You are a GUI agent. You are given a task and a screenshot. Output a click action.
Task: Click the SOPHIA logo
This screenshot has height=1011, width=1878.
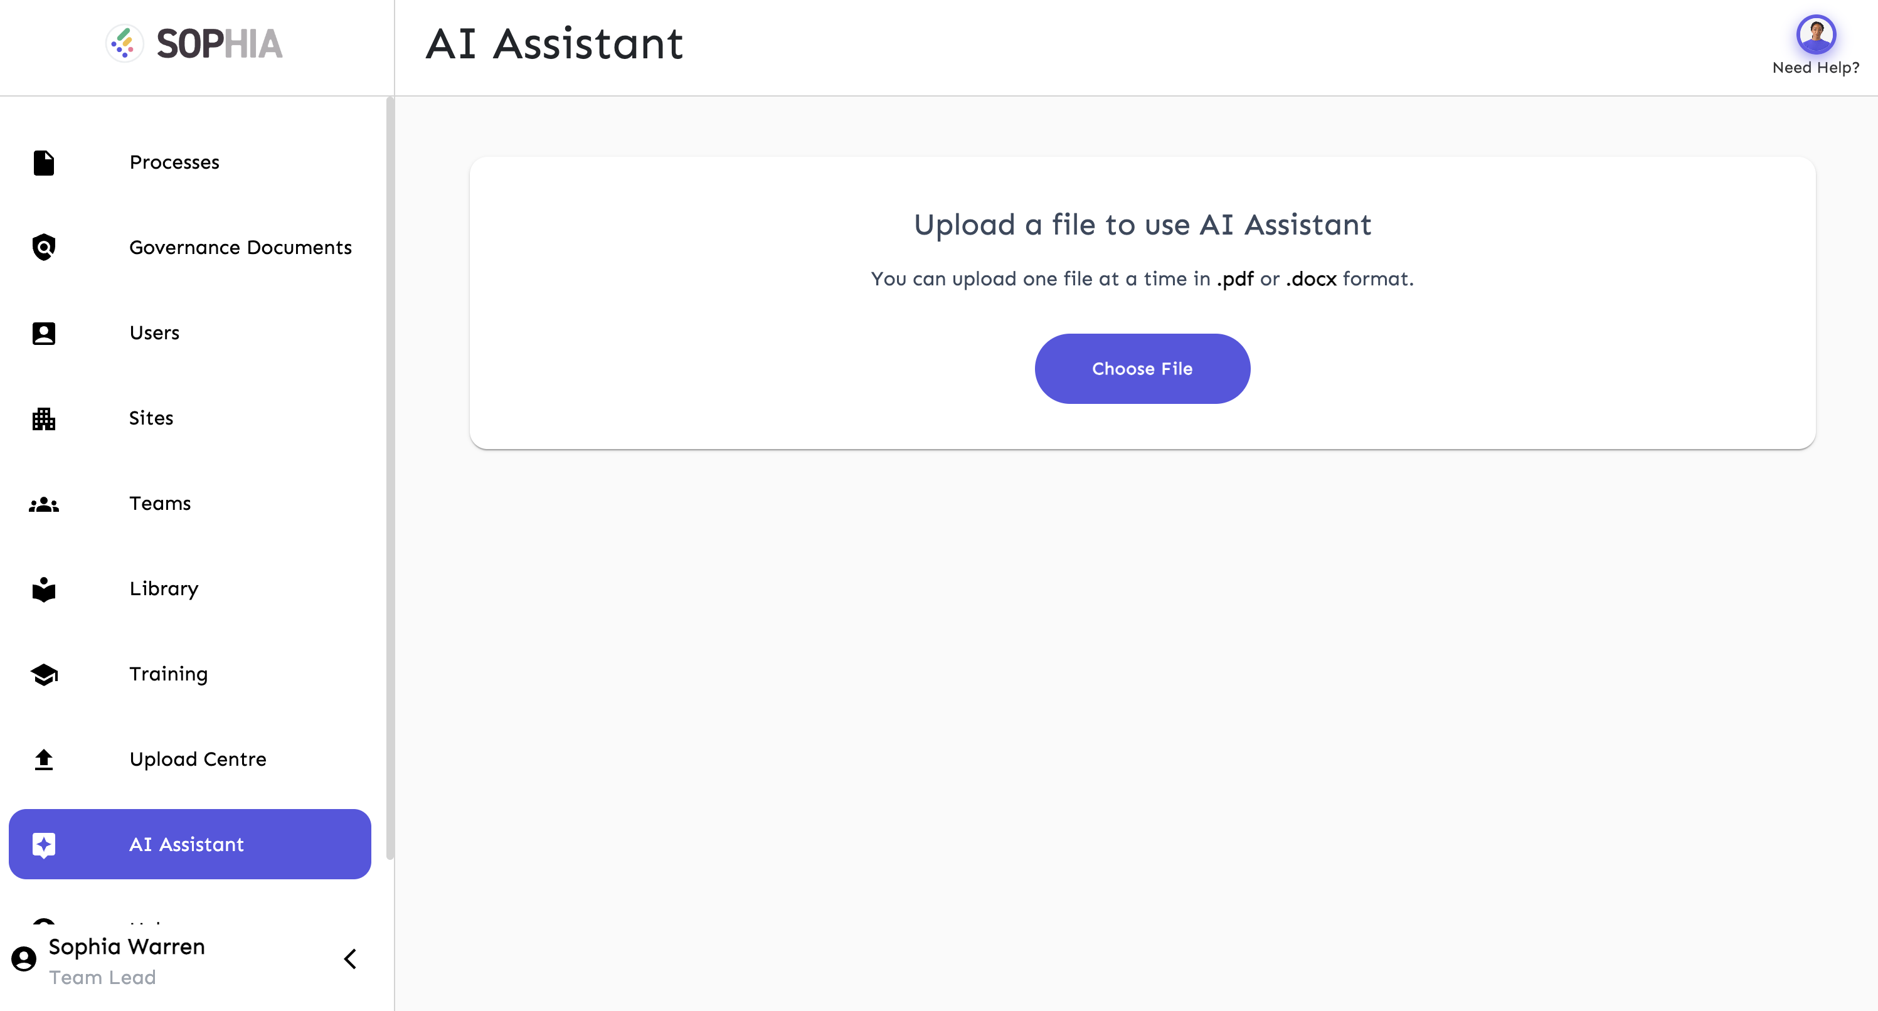pos(194,44)
